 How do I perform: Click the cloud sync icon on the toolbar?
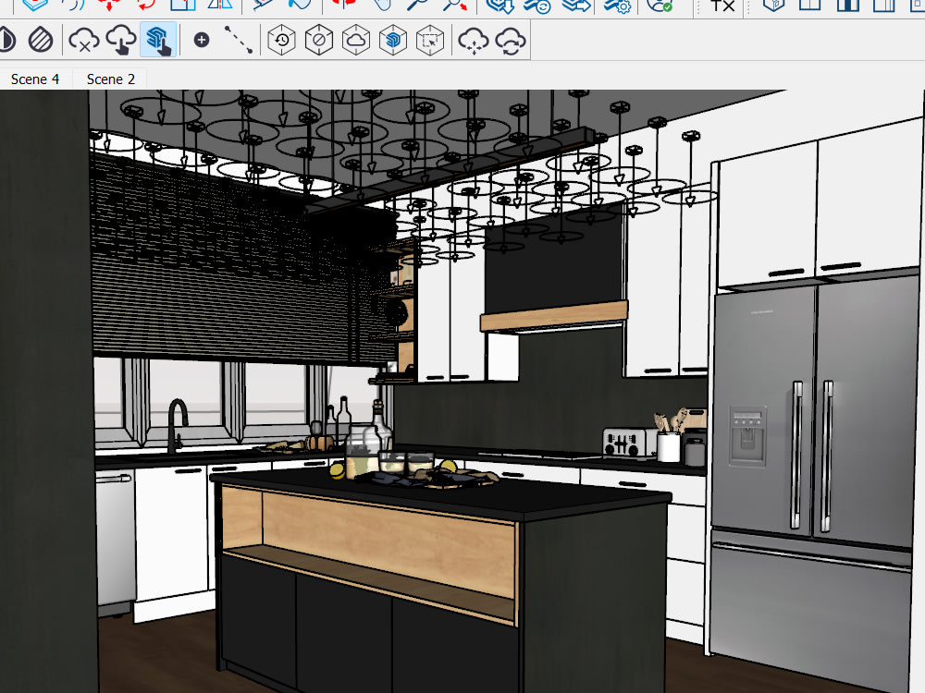[510, 41]
